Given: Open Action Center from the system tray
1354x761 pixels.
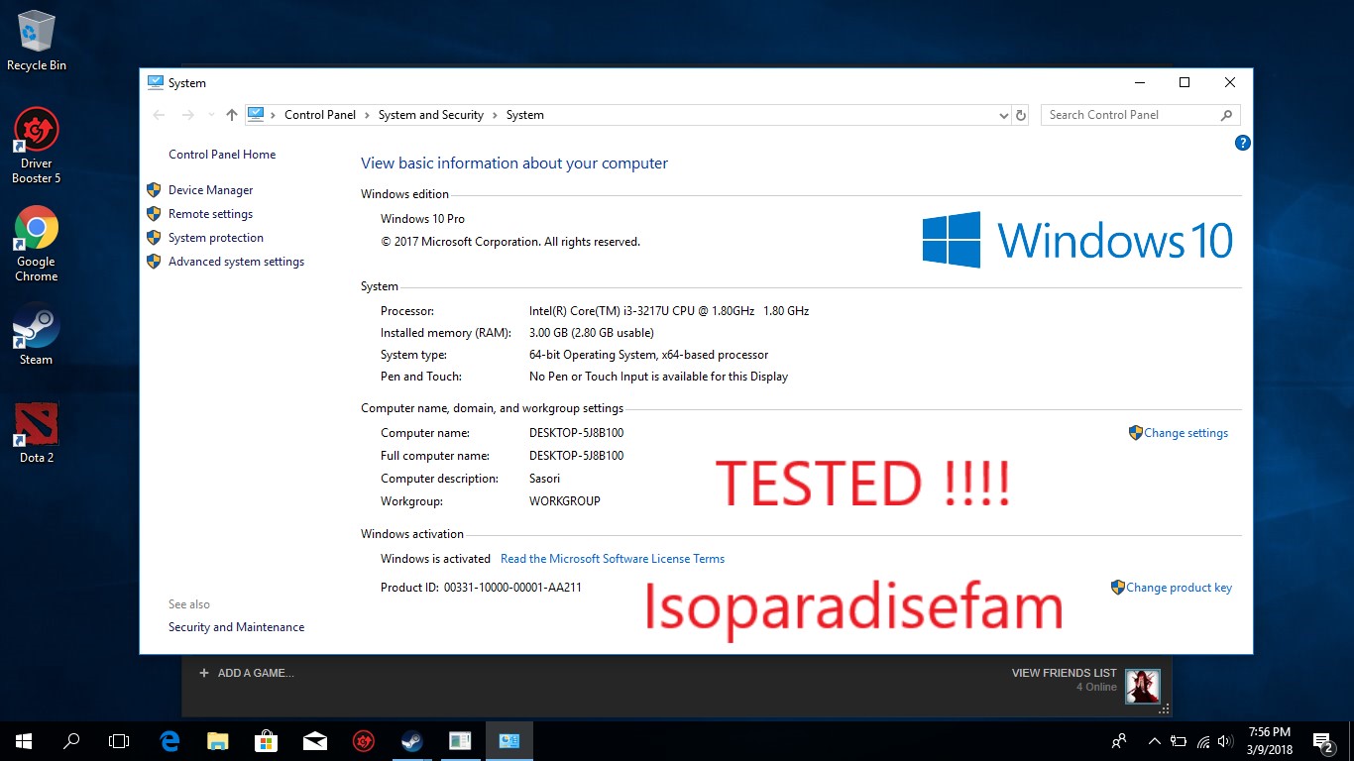Looking at the screenshot, I should (x=1320, y=740).
